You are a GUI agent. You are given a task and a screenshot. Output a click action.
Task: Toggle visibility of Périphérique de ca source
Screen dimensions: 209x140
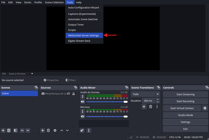click(69, 94)
